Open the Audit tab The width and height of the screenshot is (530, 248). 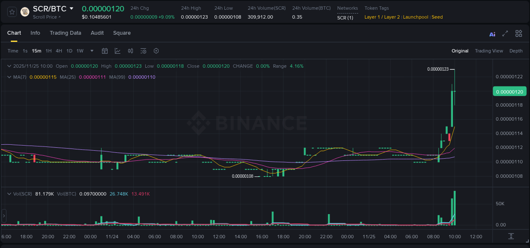click(97, 33)
